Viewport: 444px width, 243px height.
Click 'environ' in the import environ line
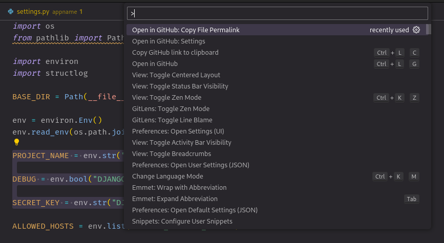click(x=62, y=61)
